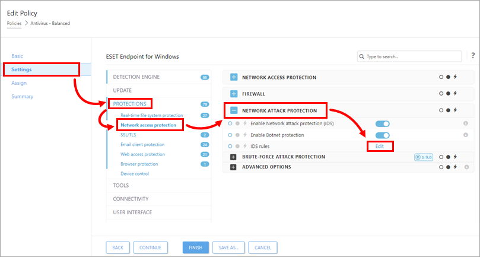Click Apply dot on Firewall row

[x=448, y=93]
